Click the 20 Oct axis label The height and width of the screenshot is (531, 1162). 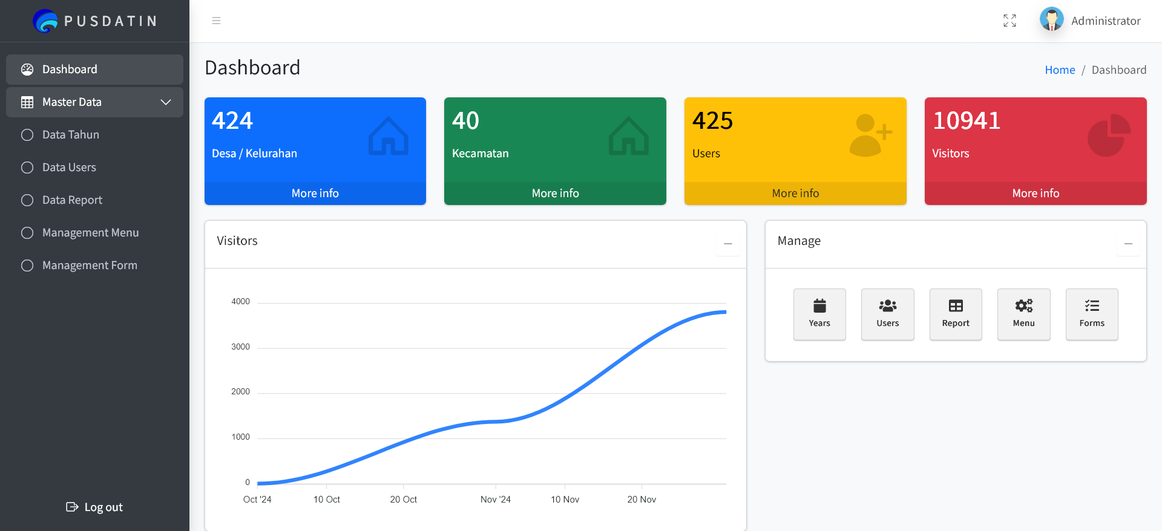[x=404, y=500]
